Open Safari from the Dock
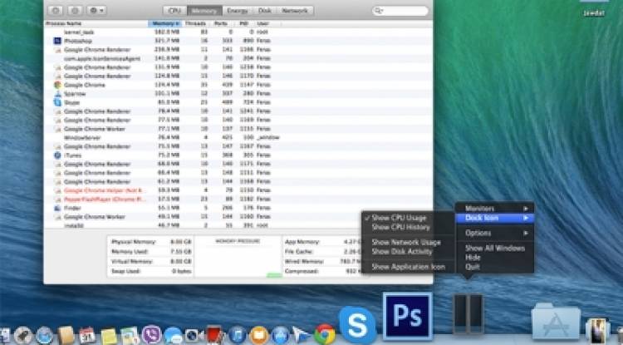This screenshot has height=345, width=623. tap(44, 335)
